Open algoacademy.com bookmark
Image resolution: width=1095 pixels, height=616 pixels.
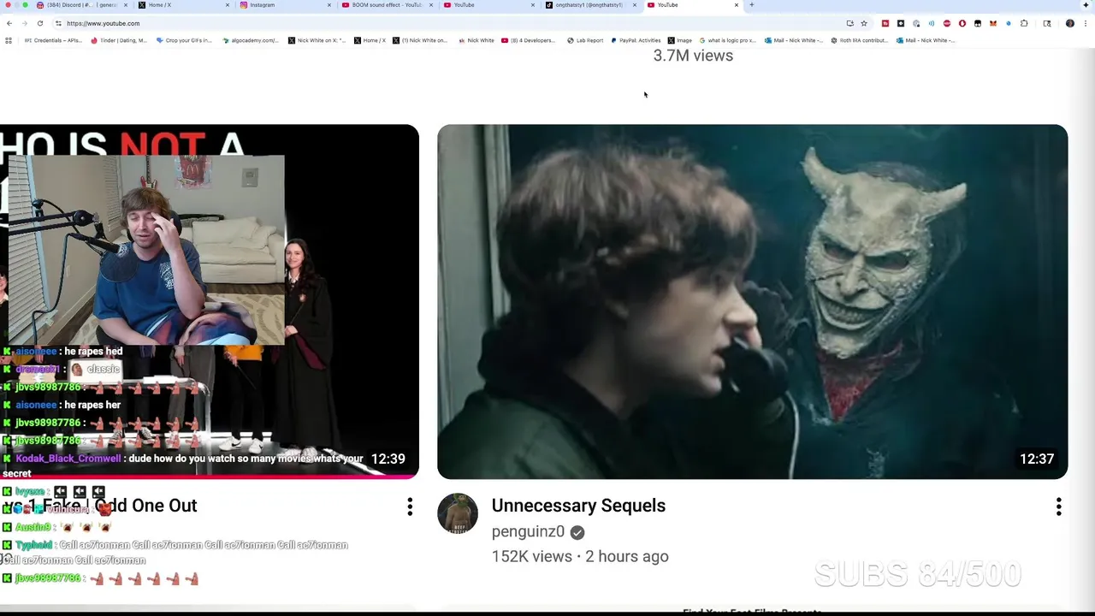(250, 40)
